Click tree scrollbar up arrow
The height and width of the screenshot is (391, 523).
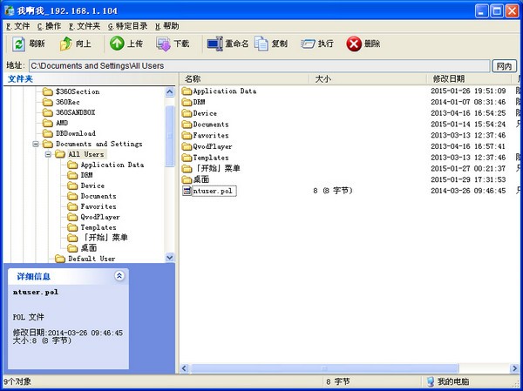click(x=170, y=92)
